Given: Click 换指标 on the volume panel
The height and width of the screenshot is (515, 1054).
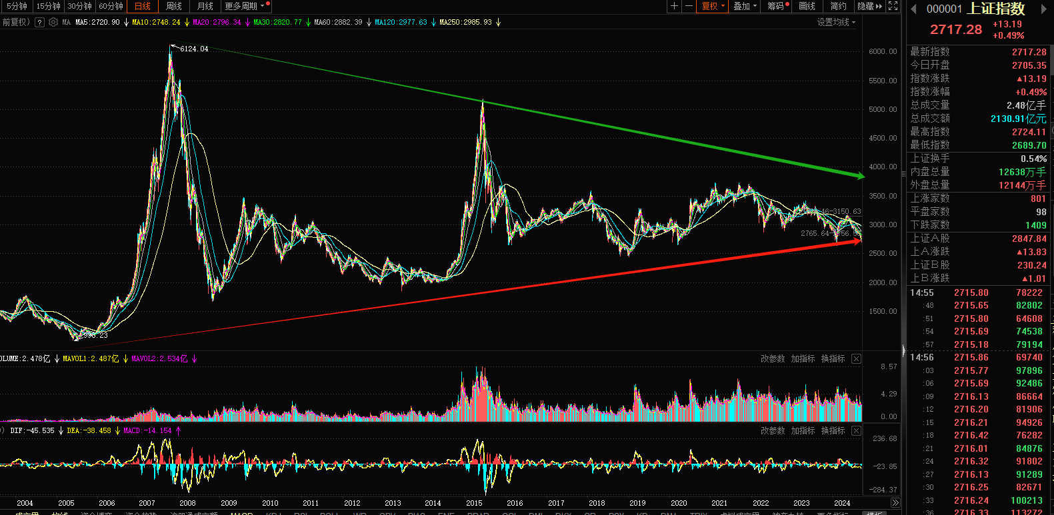Looking at the screenshot, I should pos(833,358).
